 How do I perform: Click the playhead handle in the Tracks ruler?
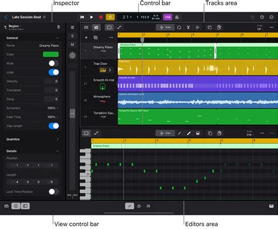point(143,40)
